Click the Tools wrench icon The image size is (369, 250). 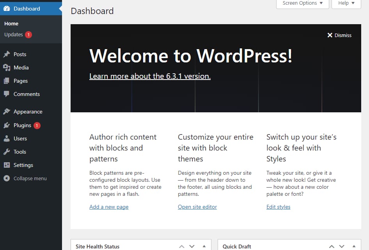click(7, 152)
